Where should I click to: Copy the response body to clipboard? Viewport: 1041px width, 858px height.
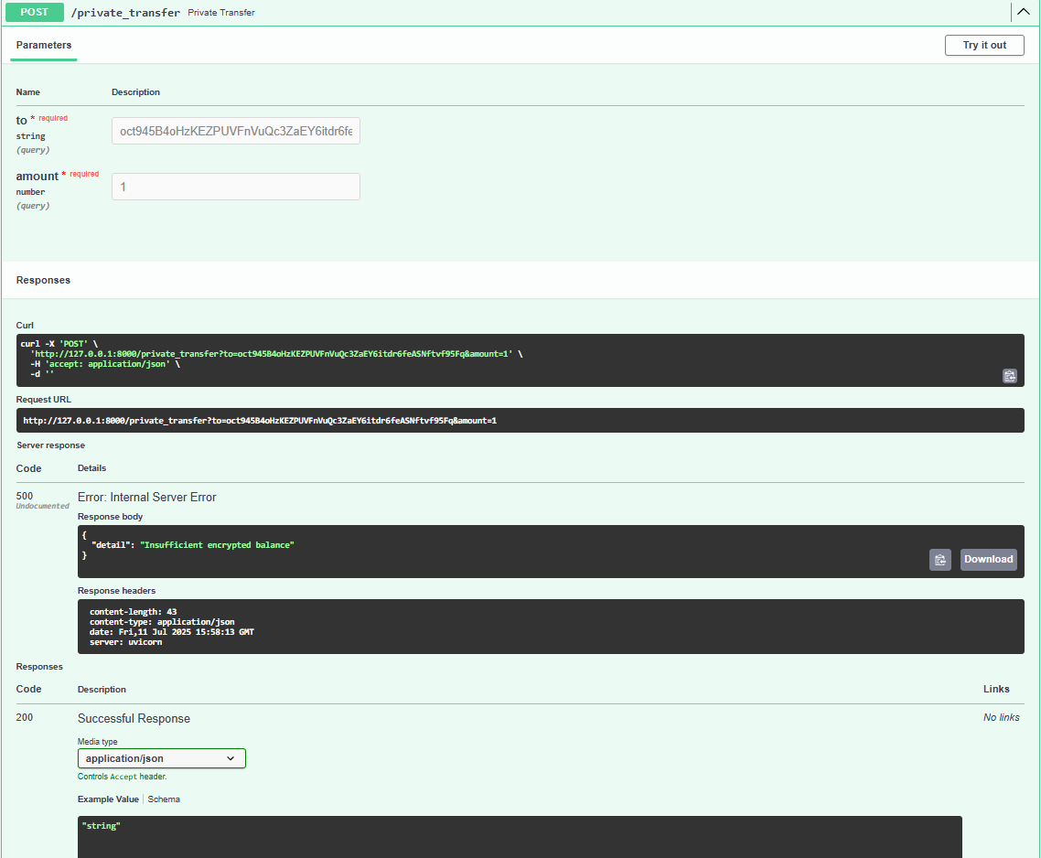point(939,560)
